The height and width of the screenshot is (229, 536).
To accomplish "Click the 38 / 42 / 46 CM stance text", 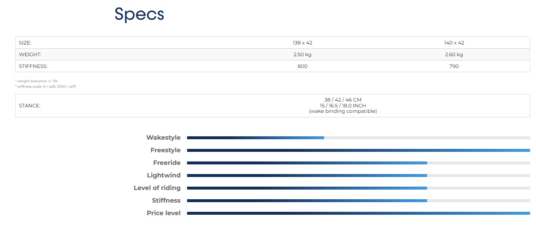I will click(x=343, y=100).
